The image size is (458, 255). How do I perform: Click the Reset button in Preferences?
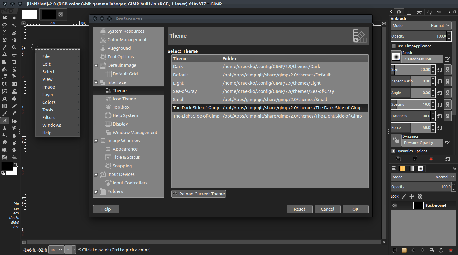pos(300,209)
